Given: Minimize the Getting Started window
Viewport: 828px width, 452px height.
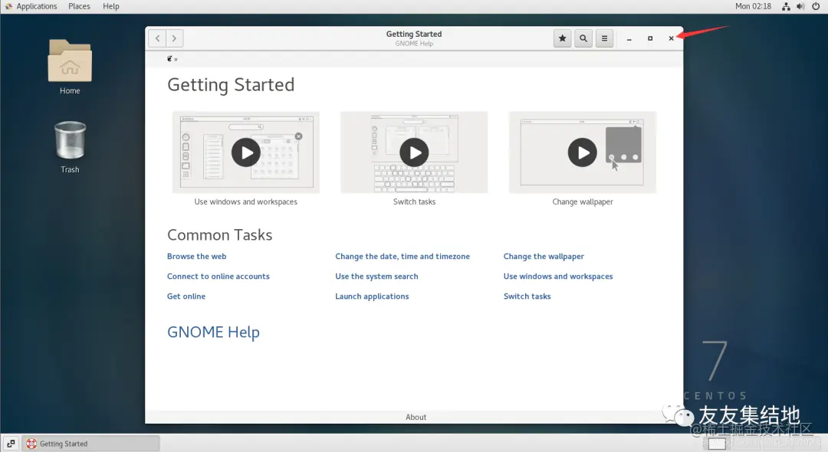Looking at the screenshot, I should tap(629, 38).
